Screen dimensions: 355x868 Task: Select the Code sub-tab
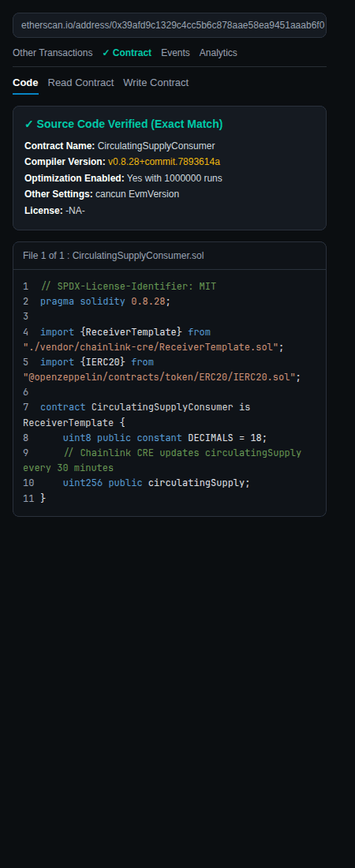click(25, 83)
